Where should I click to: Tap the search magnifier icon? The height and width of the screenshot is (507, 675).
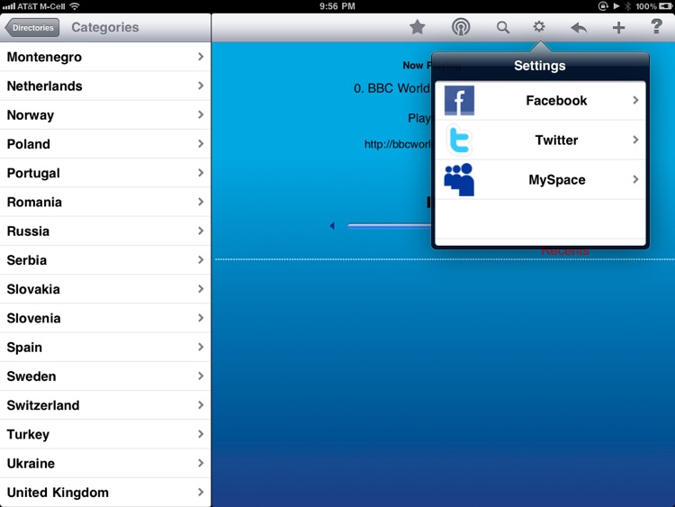point(503,28)
